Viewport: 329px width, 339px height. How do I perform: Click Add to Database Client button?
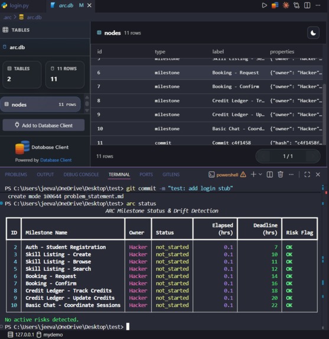tap(44, 125)
